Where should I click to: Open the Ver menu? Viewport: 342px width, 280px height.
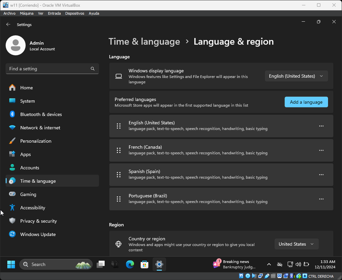(x=41, y=13)
